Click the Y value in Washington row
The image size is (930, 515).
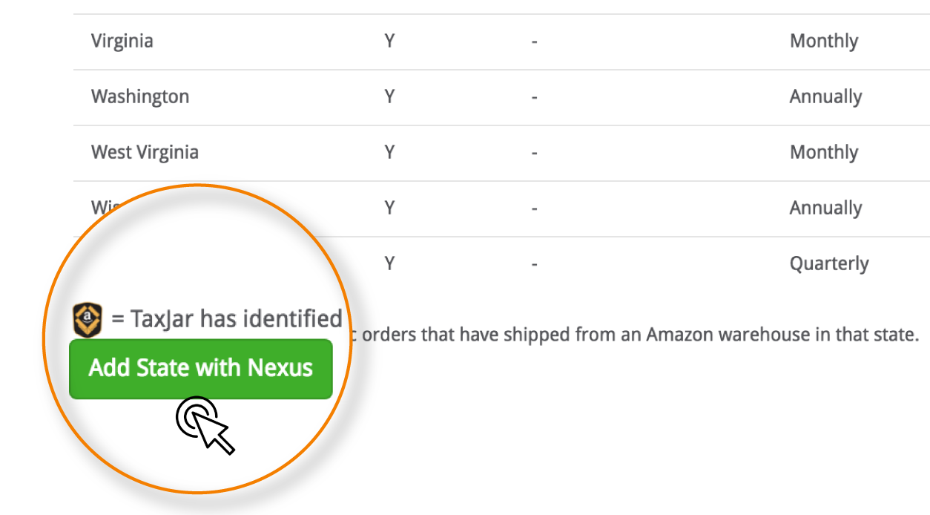click(389, 96)
